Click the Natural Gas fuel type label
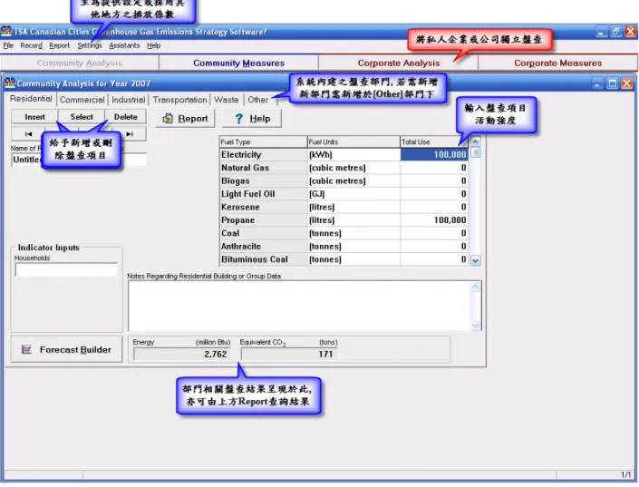This screenshot has width=639, height=487. click(x=263, y=168)
